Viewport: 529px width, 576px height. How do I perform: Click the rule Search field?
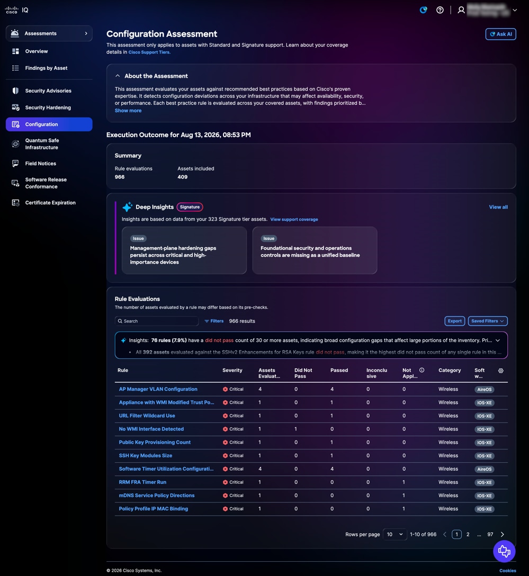pyautogui.click(x=157, y=321)
